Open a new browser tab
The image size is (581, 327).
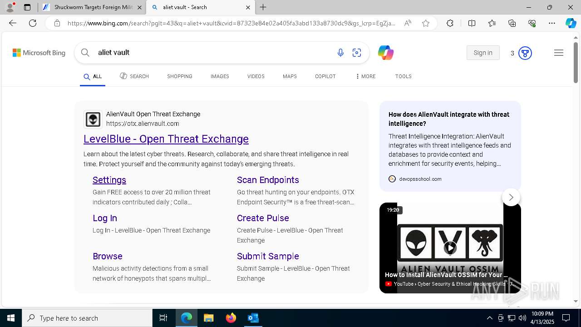(263, 7)
